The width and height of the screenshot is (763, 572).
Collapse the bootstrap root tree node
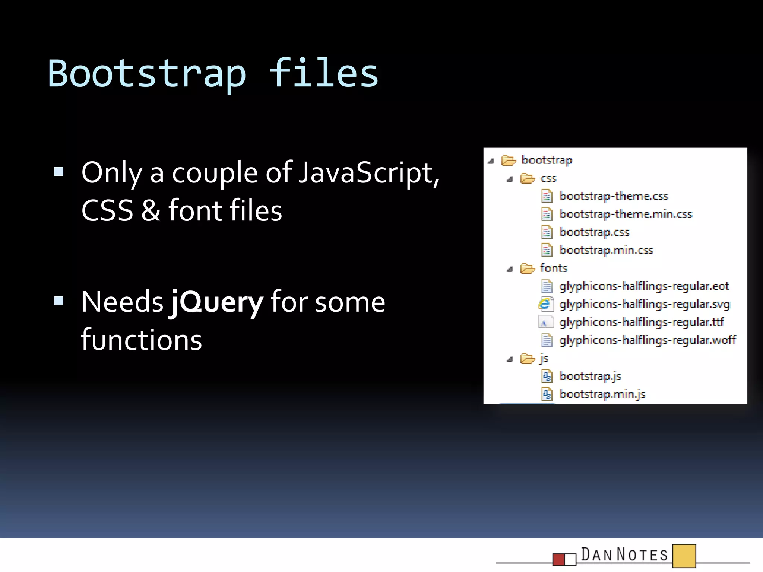[x=491, y=161]
